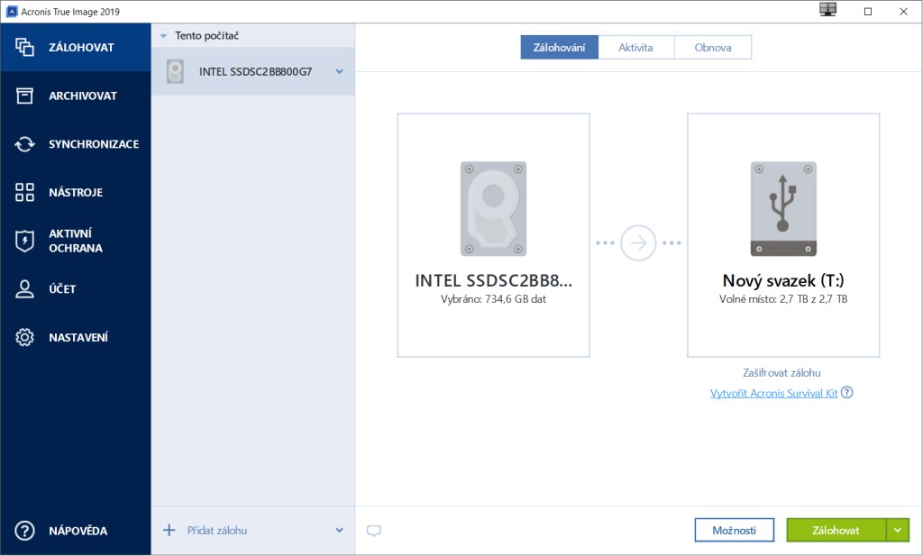923x556 pixels.
Task: Open the Synchronizace sync arrows icon
Action: (x=24, y=143)
